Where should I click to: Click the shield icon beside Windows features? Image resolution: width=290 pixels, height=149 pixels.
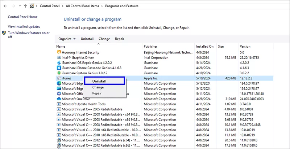coord(4,33)
